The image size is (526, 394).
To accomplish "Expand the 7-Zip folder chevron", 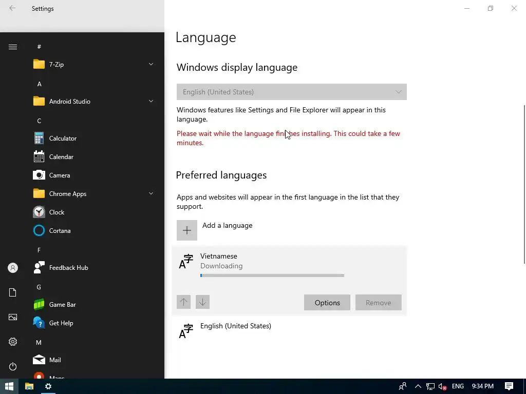I will tap(151, 64).
